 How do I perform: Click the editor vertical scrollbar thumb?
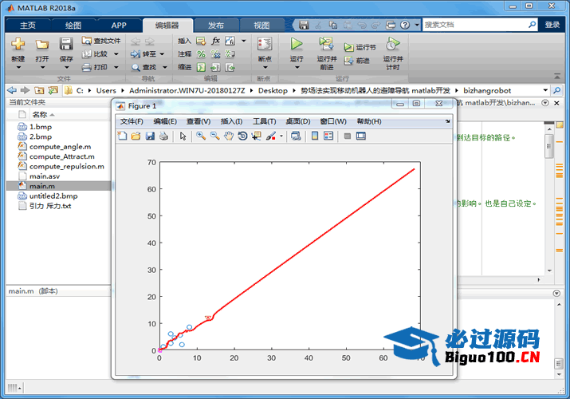tap(549, 146)
